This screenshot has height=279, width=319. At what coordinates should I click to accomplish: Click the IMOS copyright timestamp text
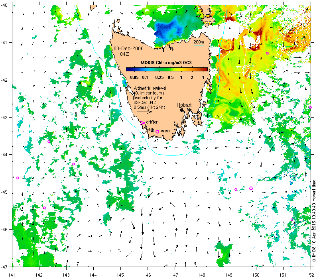click(314, 221)
